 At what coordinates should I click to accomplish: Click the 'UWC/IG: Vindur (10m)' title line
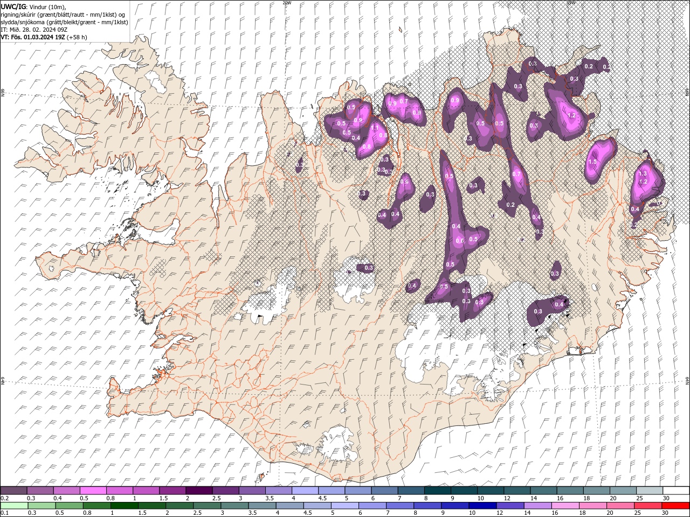pos(33,6)
